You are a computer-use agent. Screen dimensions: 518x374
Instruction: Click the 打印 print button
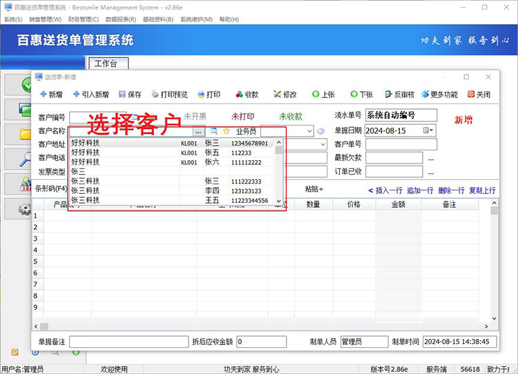coord(209,95)
